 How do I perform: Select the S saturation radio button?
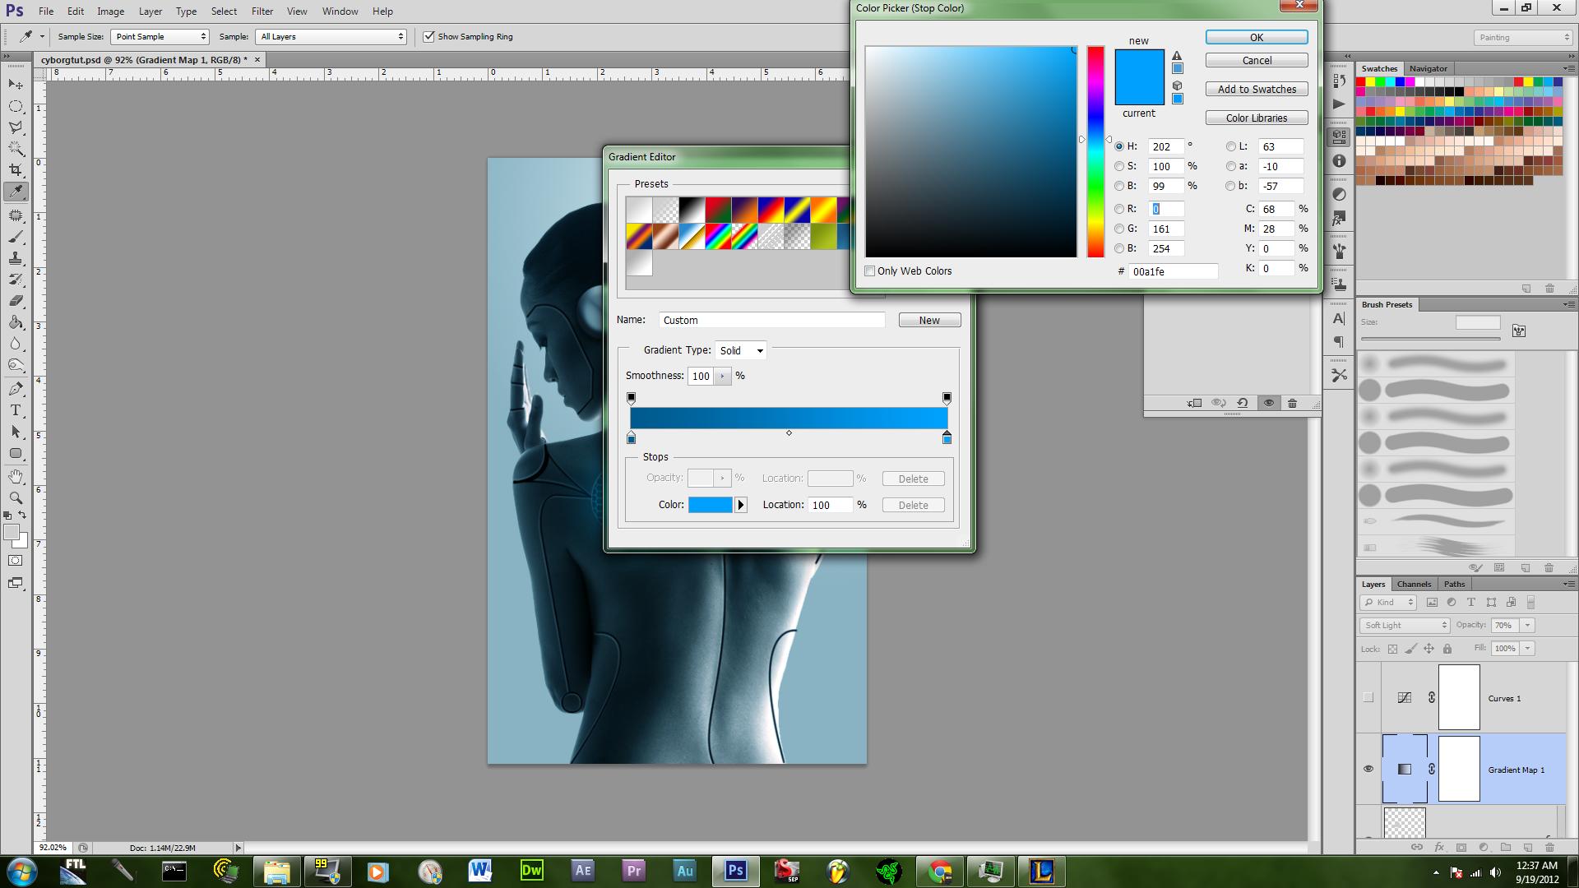[x=1119, y=166]
